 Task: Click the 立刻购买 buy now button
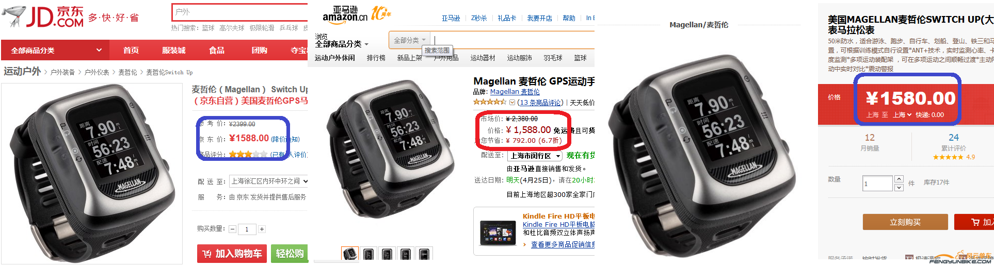905,222
